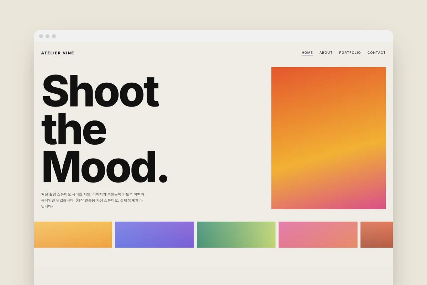Image resolution: width=427 pixels, height=285 pixels.
Task: Open the green gradient thumbnail
Action: click(236, 234)
